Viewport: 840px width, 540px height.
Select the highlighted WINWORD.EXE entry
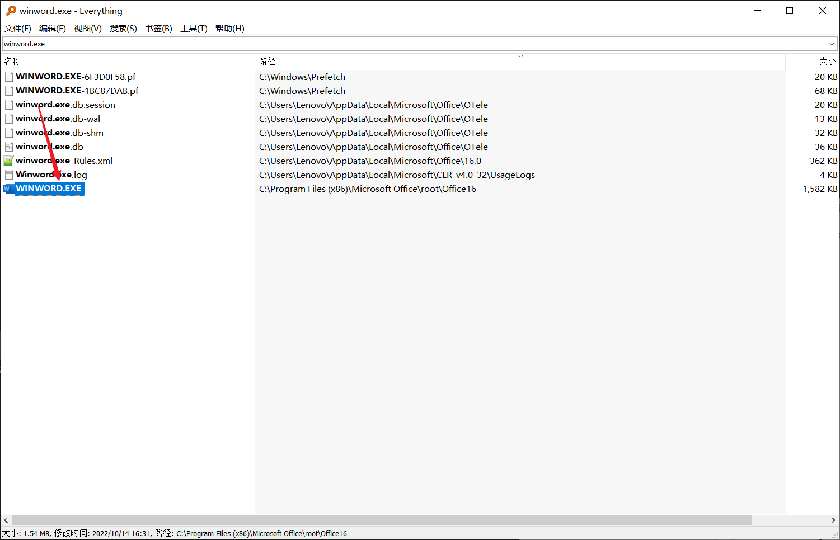pyautogui.click(x=49, y=189)
